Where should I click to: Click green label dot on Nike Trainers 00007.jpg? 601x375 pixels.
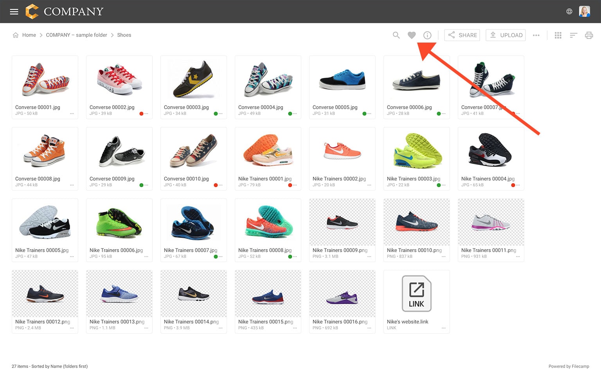[216, 257]
